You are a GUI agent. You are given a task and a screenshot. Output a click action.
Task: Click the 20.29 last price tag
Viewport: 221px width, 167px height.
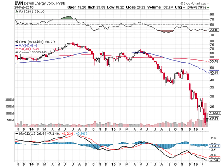pyautogui.click(x=214, y=118)
